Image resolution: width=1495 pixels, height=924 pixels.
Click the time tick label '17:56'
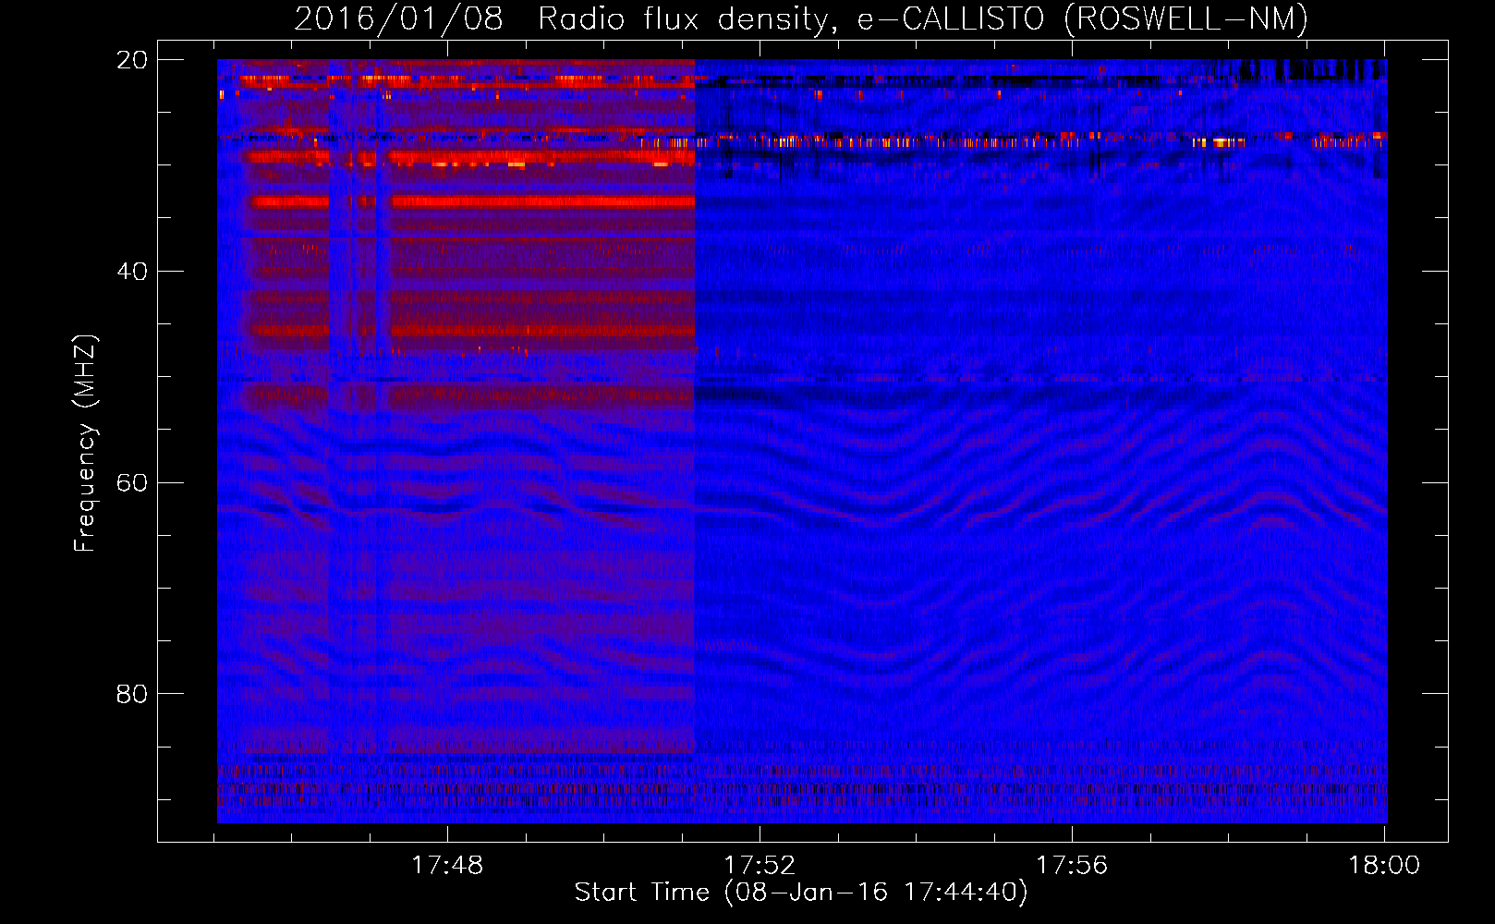click(x=1072, y=866)
